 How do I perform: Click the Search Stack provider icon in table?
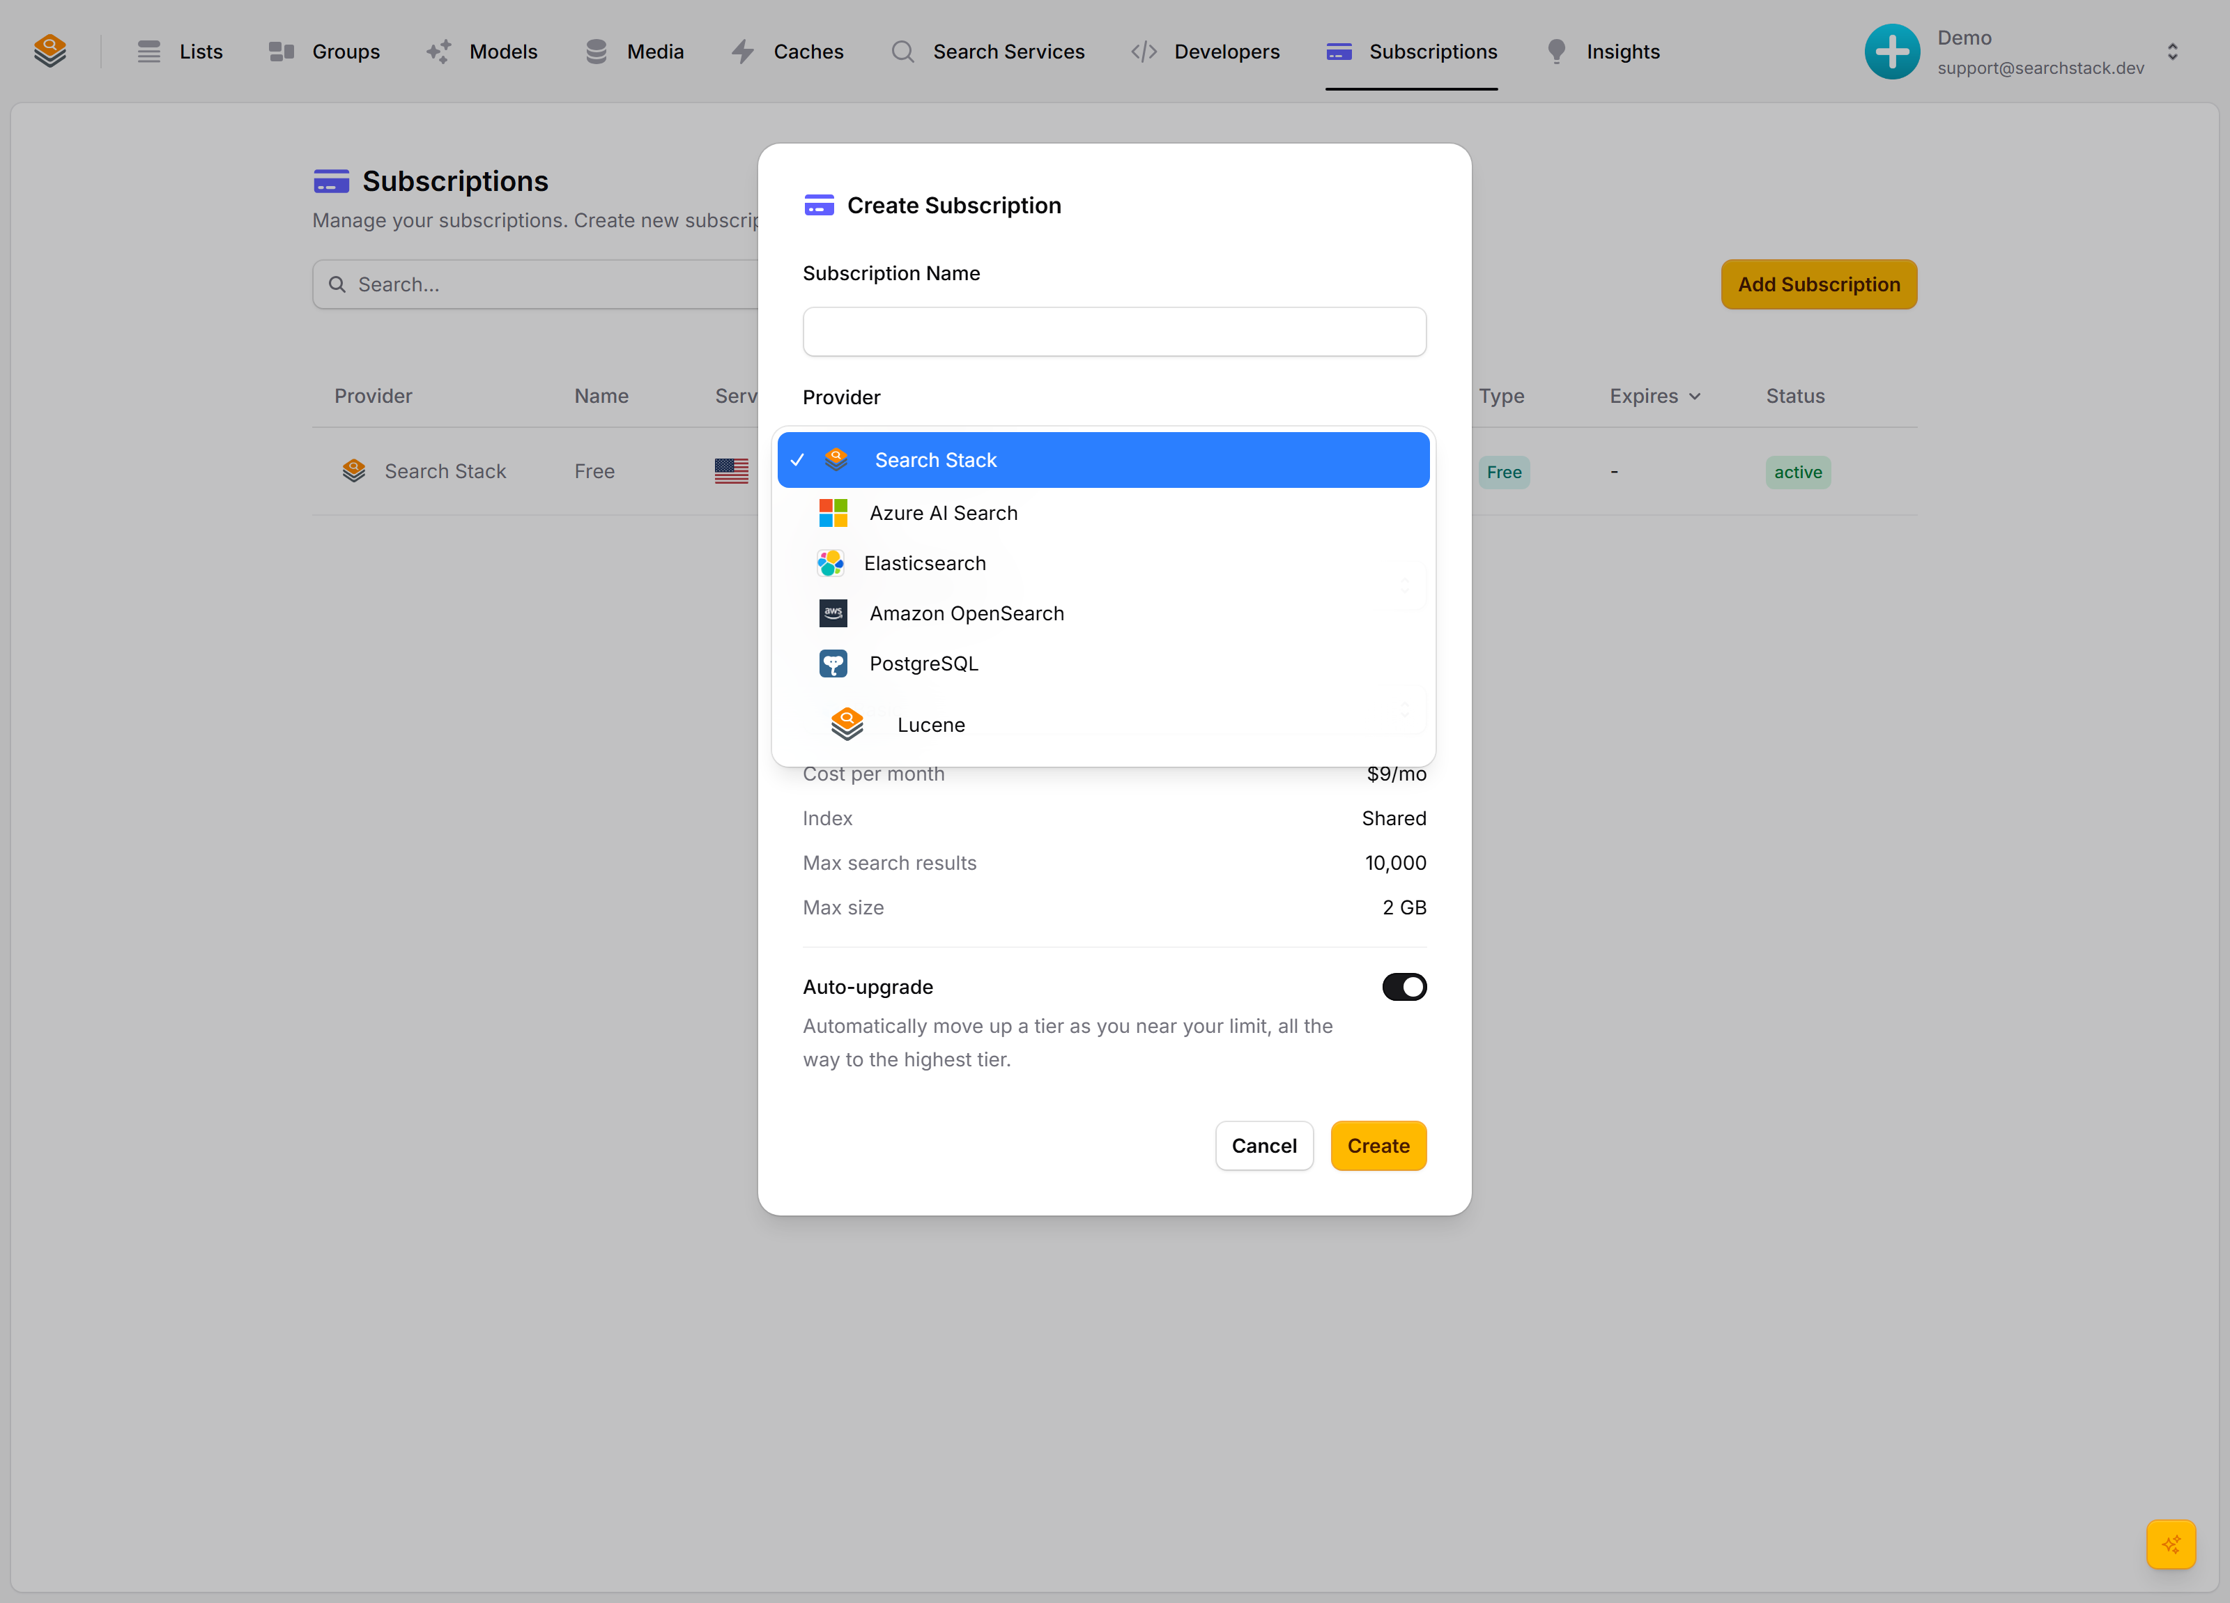point(354,471)
